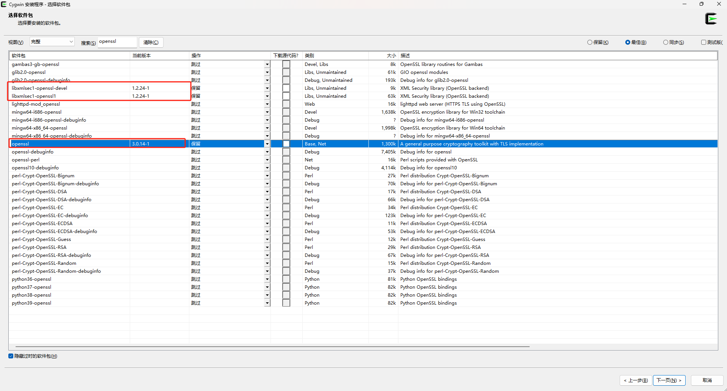Viewport: 727px width, 391px height.
Task: Open action dropdown for python39-openssl
Action: click(267, 303)
